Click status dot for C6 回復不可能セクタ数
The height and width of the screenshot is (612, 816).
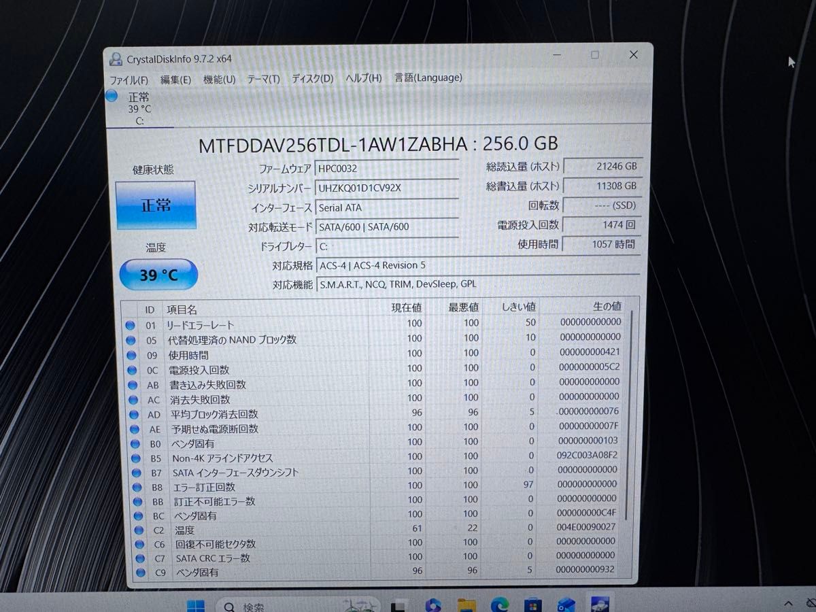tap(139, 545)
